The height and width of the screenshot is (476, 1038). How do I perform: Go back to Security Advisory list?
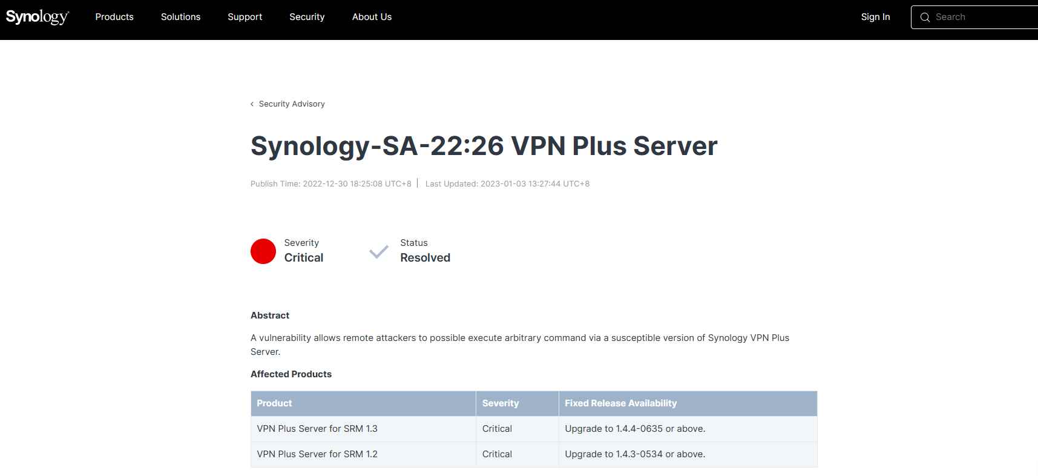(292, 104)
